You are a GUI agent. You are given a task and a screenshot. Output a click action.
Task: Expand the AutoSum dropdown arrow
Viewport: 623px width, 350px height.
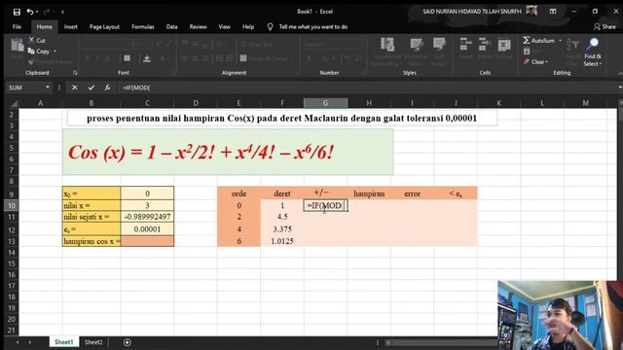point(561,41)
